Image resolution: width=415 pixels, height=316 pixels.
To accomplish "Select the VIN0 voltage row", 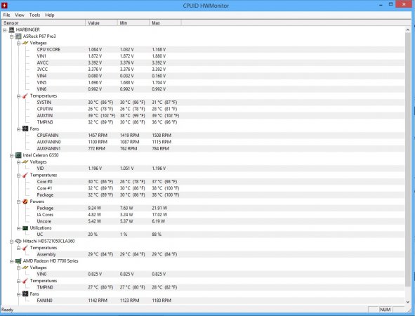I will pyautogui.click(x=203, y=274).
